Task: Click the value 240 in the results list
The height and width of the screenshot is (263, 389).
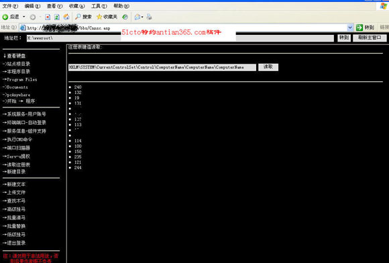Action: coord(78,87)
